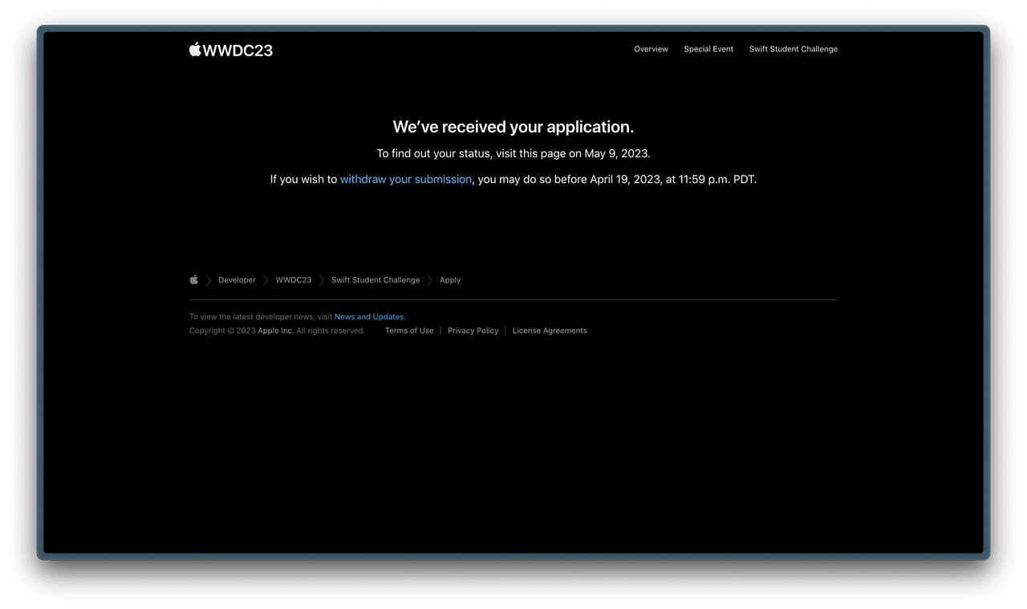Click the chevron right before the Apply breadcrumb
Viewport: 1027px width, 609px height.
pyautogui.click(x=430, y=280)
